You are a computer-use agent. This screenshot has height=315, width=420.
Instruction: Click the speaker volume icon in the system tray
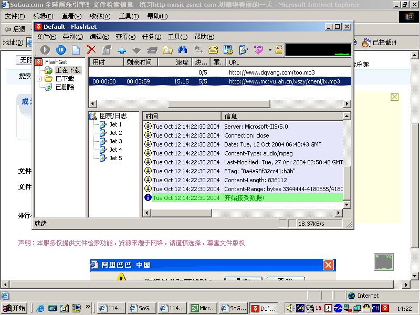click(290, 308)
